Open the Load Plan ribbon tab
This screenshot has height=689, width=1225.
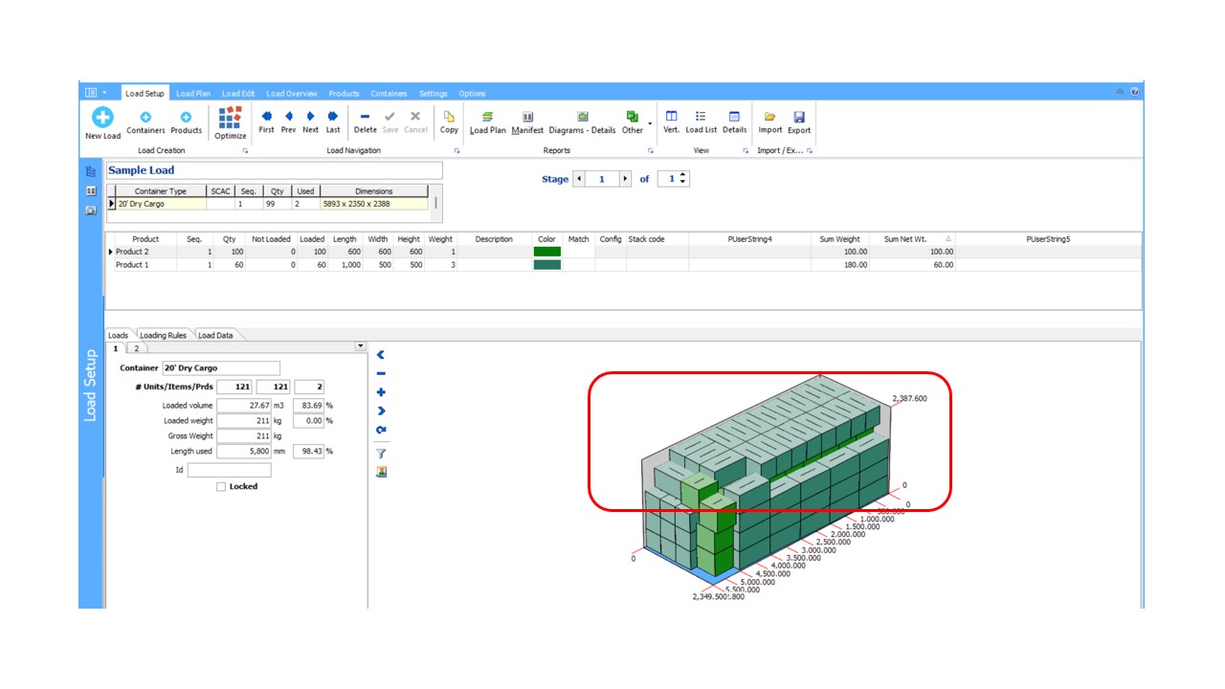[193, 94]
